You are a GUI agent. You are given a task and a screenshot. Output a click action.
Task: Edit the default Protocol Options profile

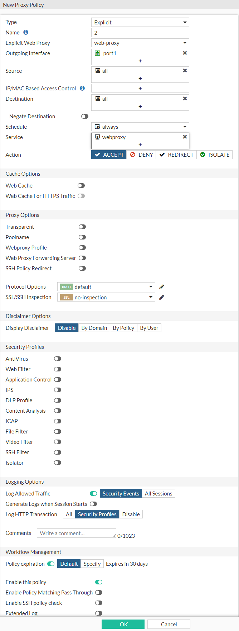pyautogui.click(x=161, y=286)
